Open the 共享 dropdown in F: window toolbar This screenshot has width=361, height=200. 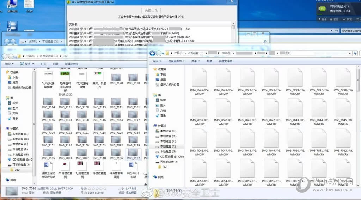(195, 61)
